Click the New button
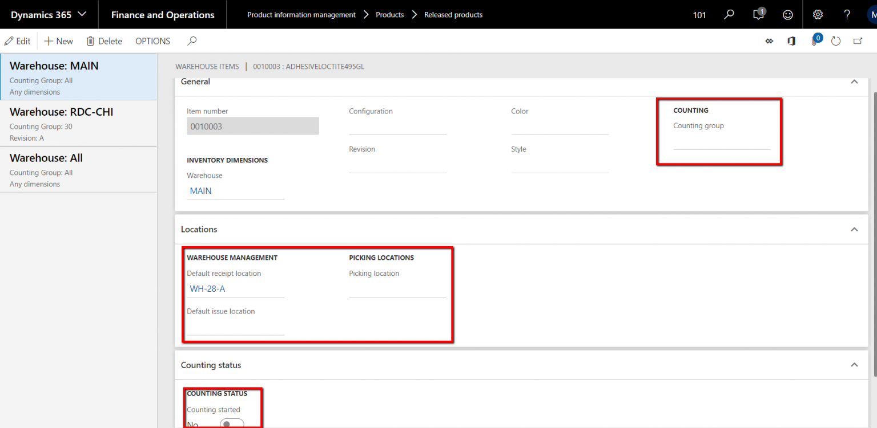Viewport: 877px width, 428px height. [x=59, y=41]
